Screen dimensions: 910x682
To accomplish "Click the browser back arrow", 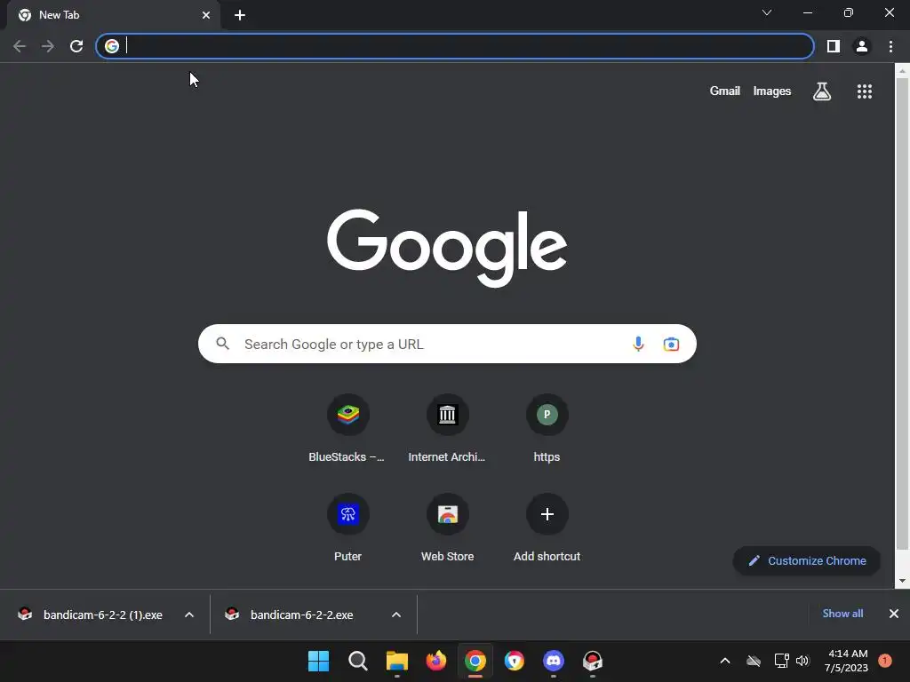I will click(20, 46).
